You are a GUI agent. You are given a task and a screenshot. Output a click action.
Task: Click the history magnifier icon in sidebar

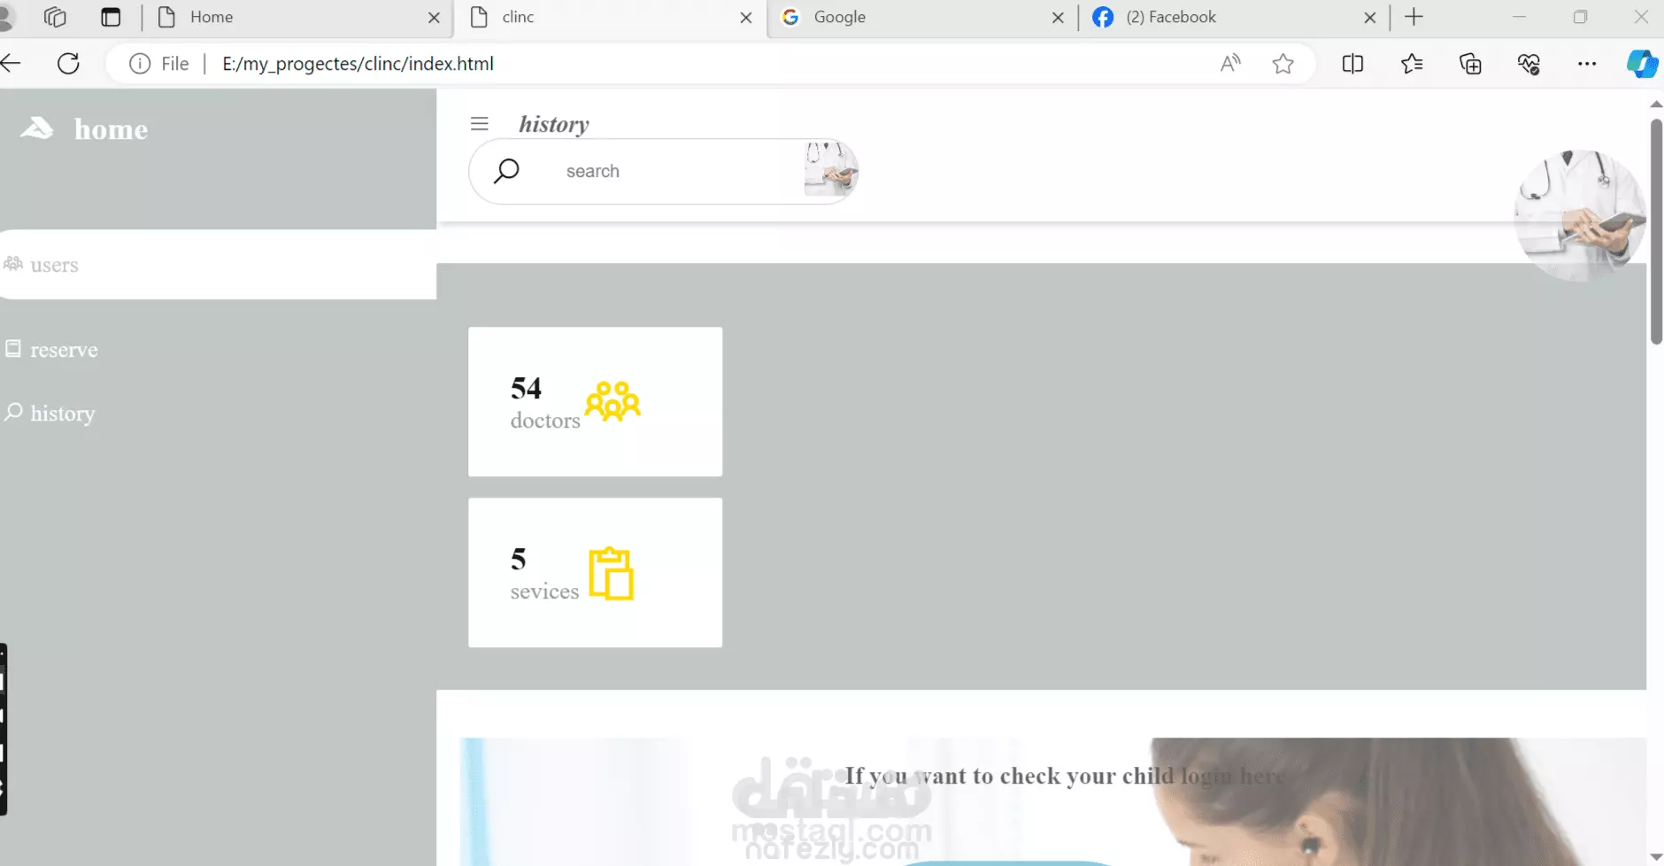point(13,412)
